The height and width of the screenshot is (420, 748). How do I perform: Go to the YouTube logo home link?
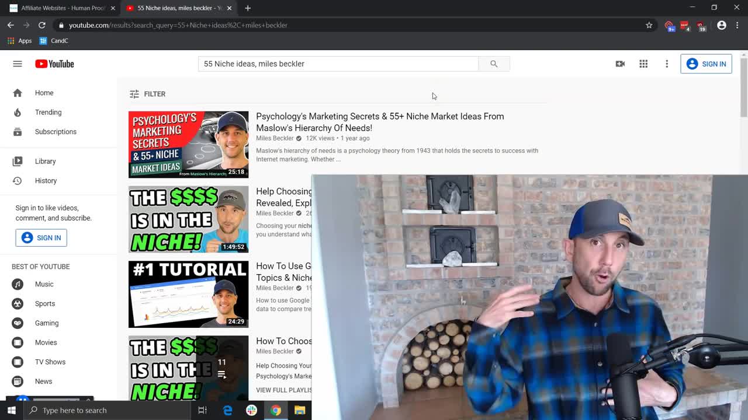pyautogui.click(x=54, y=64)
